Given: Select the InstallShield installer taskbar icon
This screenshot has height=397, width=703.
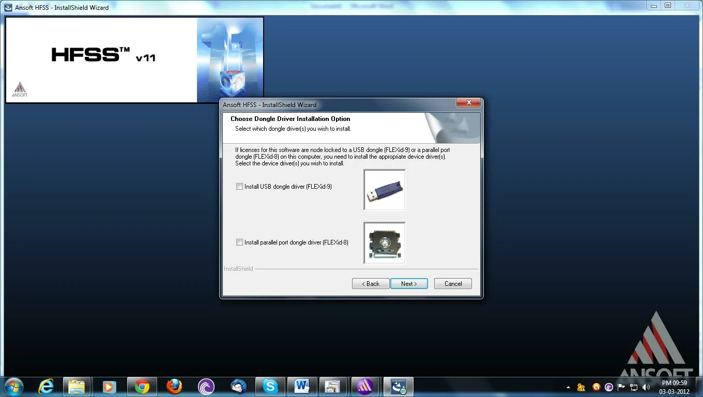Looking at the screenshot, I should point(398,387).
